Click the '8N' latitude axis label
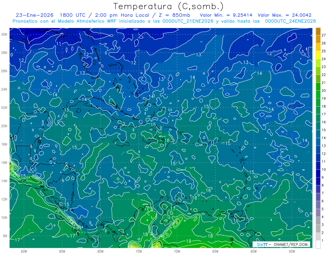 point(6,236)
